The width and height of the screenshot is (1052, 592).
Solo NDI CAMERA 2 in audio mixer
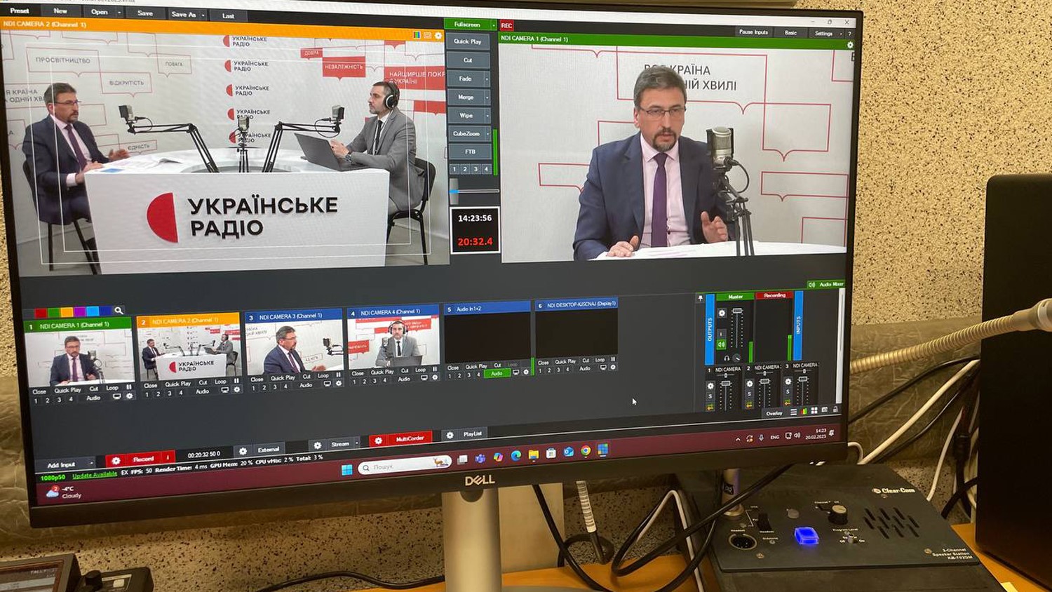[x=750, y=394]
